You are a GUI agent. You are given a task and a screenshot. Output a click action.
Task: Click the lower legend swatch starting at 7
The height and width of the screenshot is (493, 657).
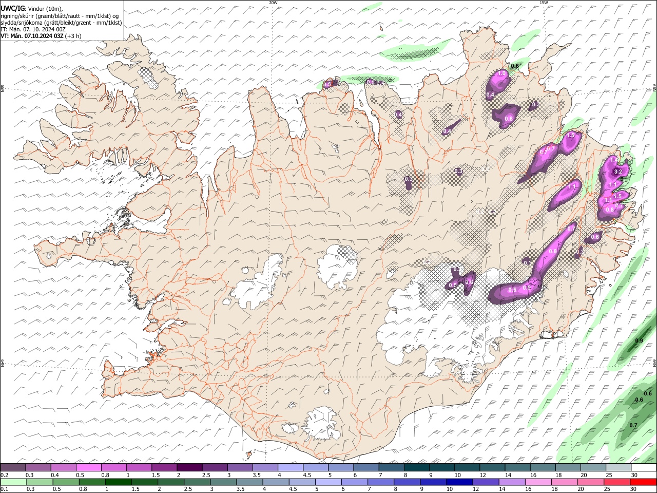click(380, 482)
